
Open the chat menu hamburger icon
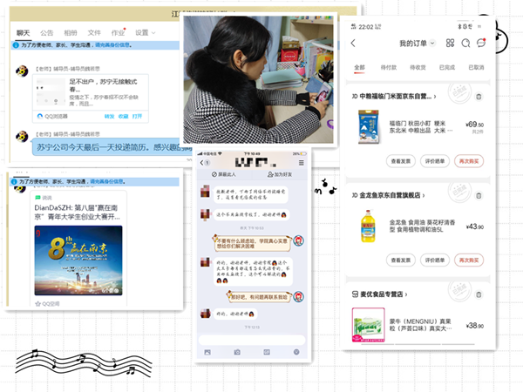(x=300, y=164)
